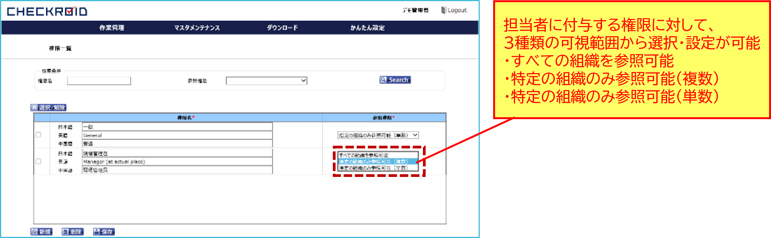
Task: Open the マスタメンテナンス menu
Action: point(197,28)
